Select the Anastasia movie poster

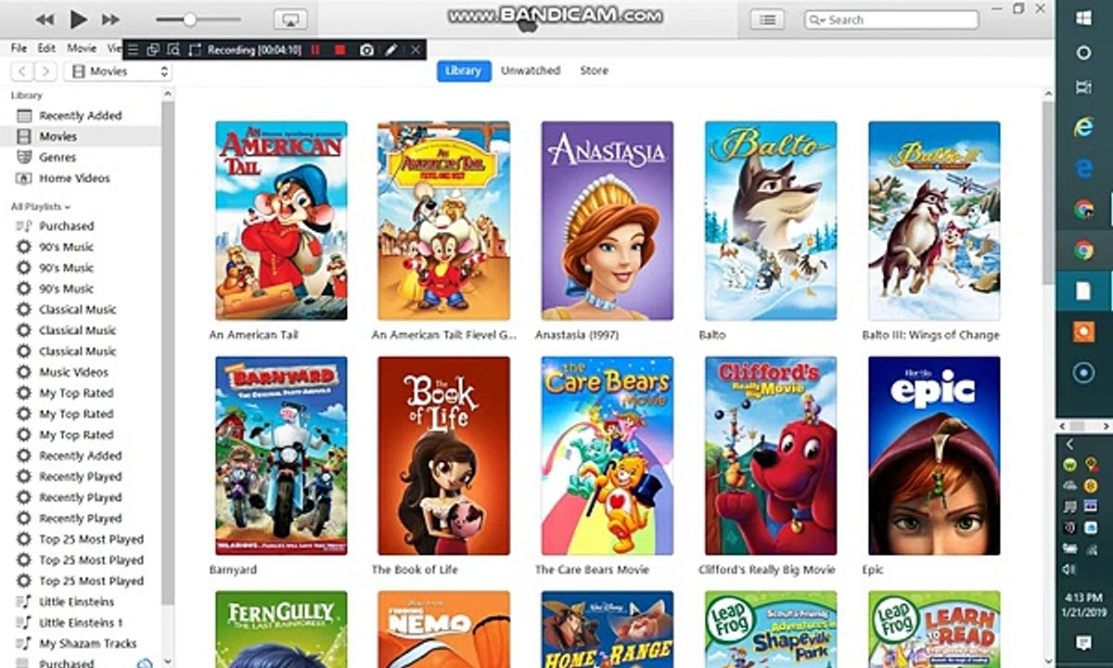(608, 221)
